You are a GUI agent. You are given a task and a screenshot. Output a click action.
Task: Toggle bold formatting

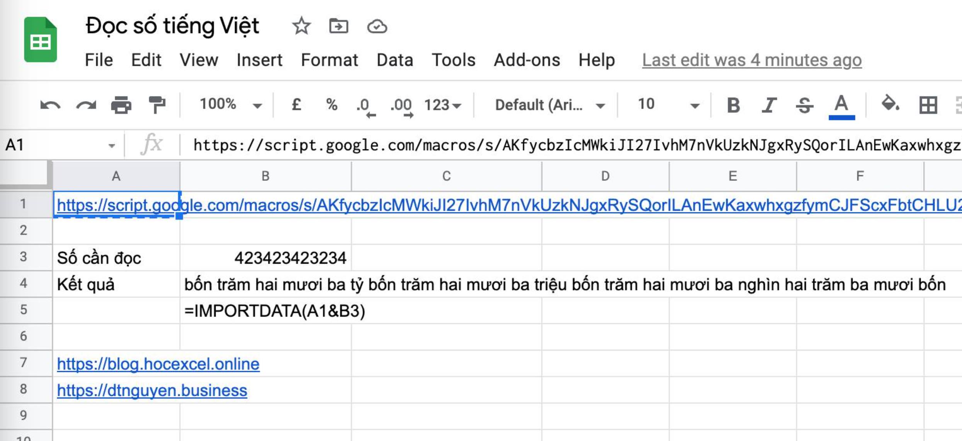733,105
